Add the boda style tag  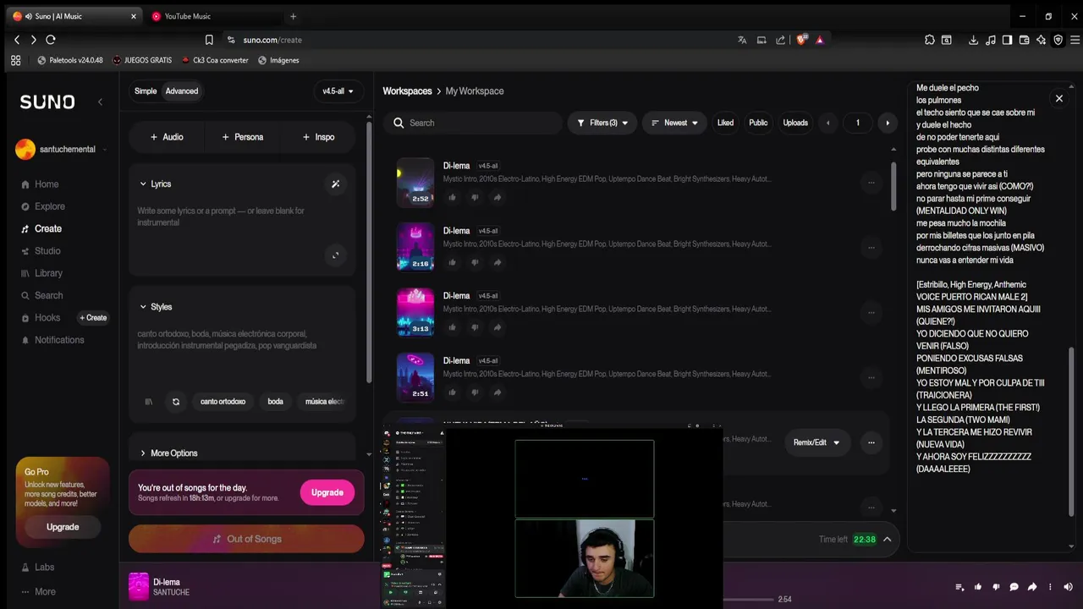coord(275,402)
